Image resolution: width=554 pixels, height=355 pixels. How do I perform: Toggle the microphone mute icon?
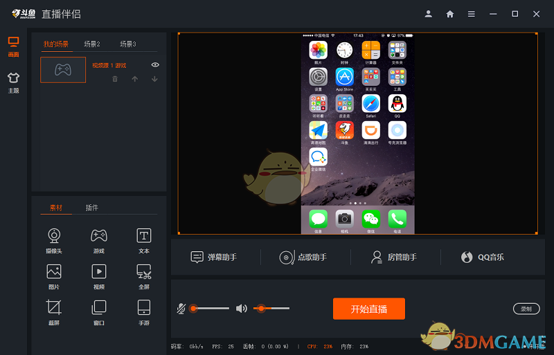point(181,309)
